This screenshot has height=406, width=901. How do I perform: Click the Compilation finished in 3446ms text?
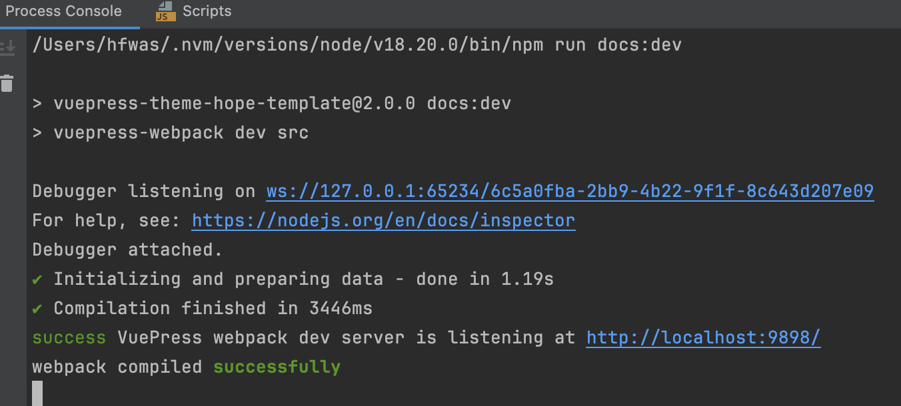click(213, 308)
